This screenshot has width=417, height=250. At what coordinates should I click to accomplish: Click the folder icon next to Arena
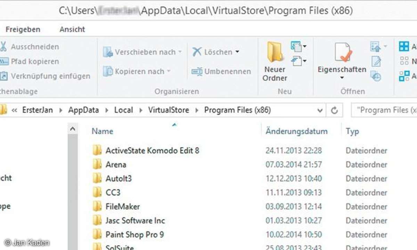pyautogui.click(x=97, y=164)
